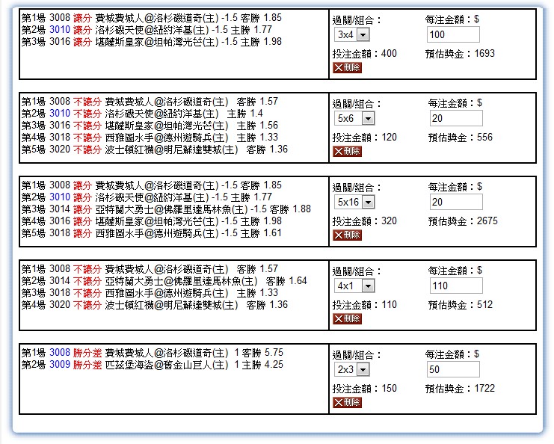Click odds 5.75 for 費城費城人 客勝
554x444 pixels.
coord(274,353)
